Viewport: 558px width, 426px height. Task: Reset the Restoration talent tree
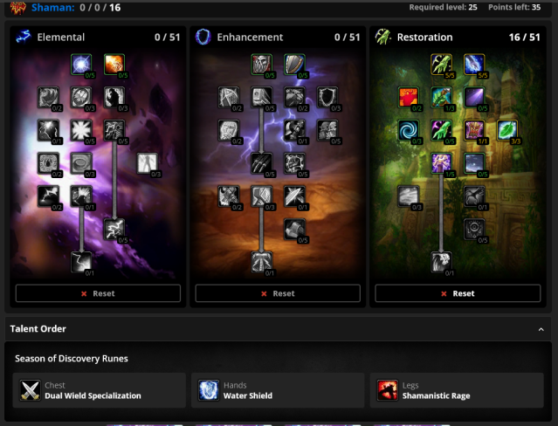(458, 293)
